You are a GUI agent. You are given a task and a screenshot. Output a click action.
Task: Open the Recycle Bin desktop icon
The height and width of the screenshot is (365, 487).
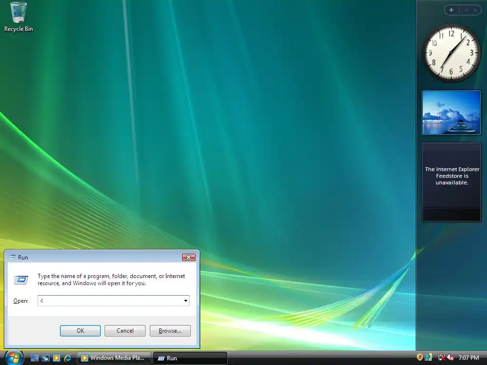click(19, 17)
